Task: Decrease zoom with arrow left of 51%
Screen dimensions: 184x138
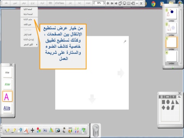Action: 94,3
